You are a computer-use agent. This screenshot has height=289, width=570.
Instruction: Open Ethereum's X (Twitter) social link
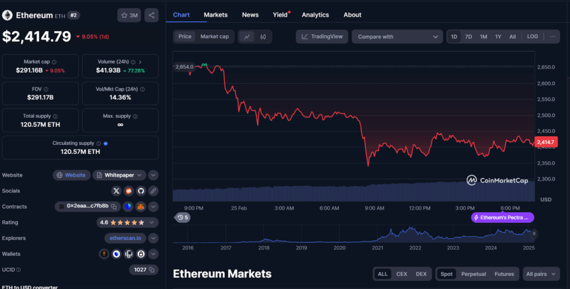[x=117, y=190]
